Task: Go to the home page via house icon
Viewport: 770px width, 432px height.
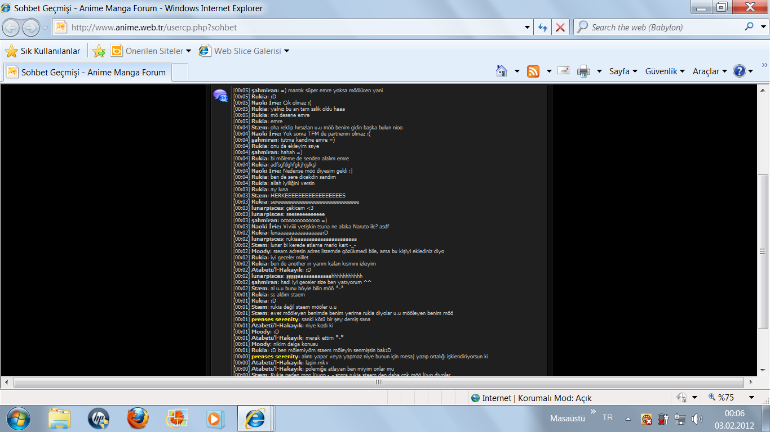Action: (x=502, y=71)
